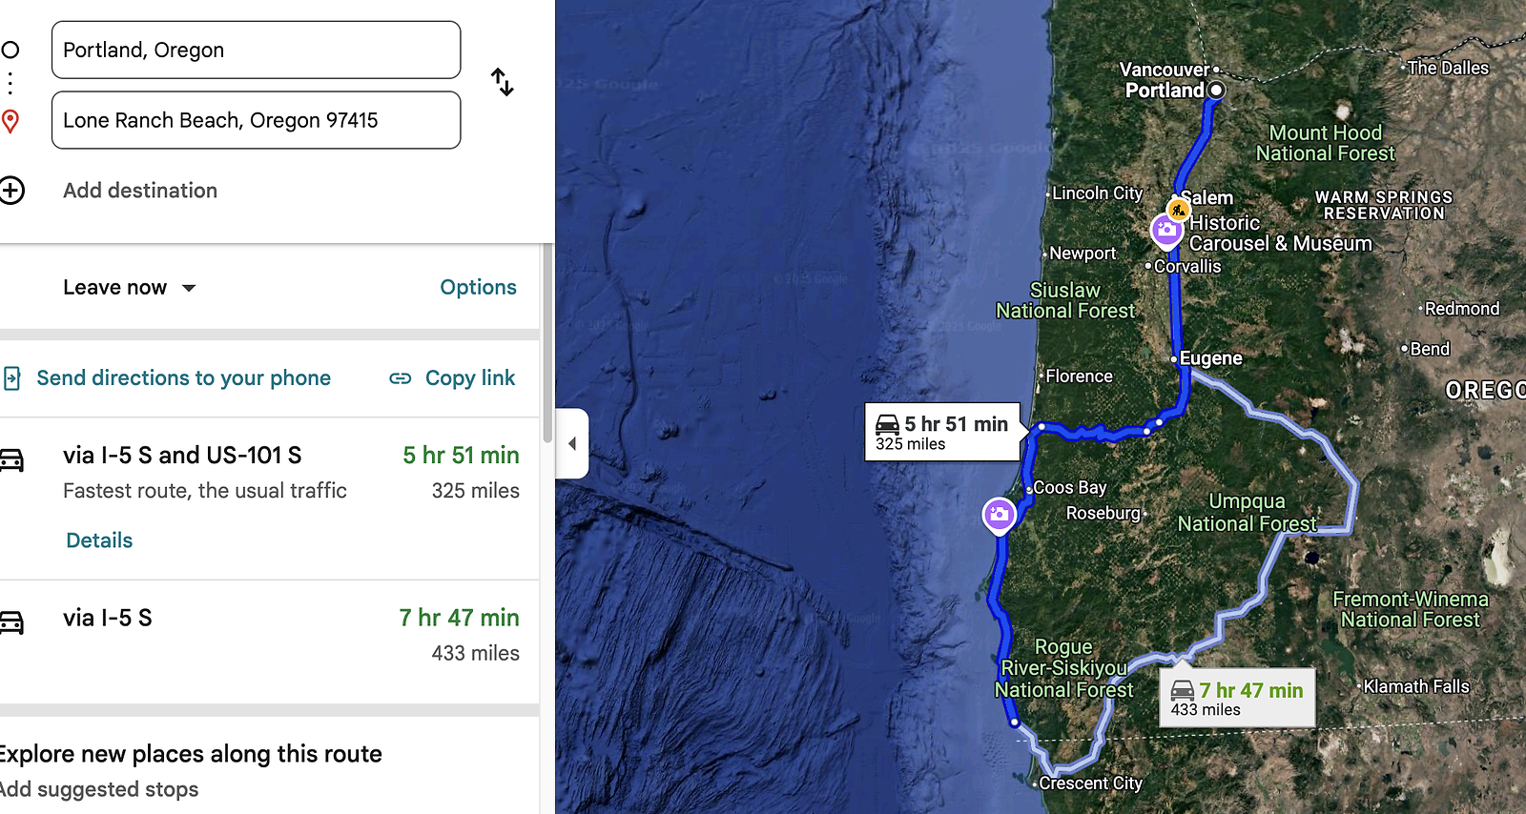The height and width of the screenshot is (814, 1526).
Task: Edit the Portland, Oregon starting point field
Action: [x=256, y=51]
